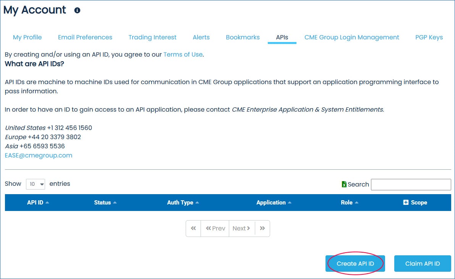Click the Create API ID button
This screenshot has height=279, width=455.
tap(355, 264)
